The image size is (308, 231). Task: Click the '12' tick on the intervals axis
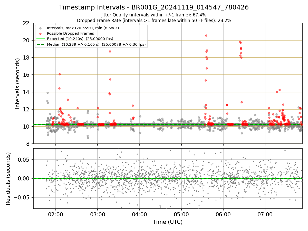point(26,109)
